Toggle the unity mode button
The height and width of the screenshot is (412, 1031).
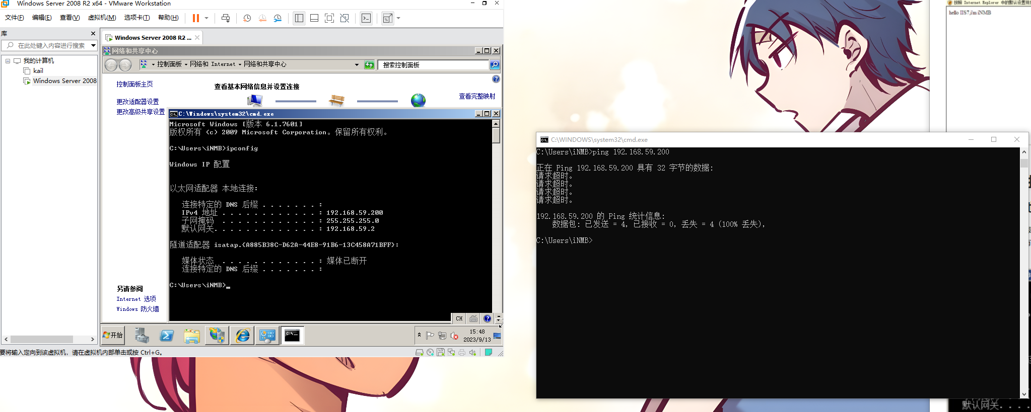tap(345, 18)
